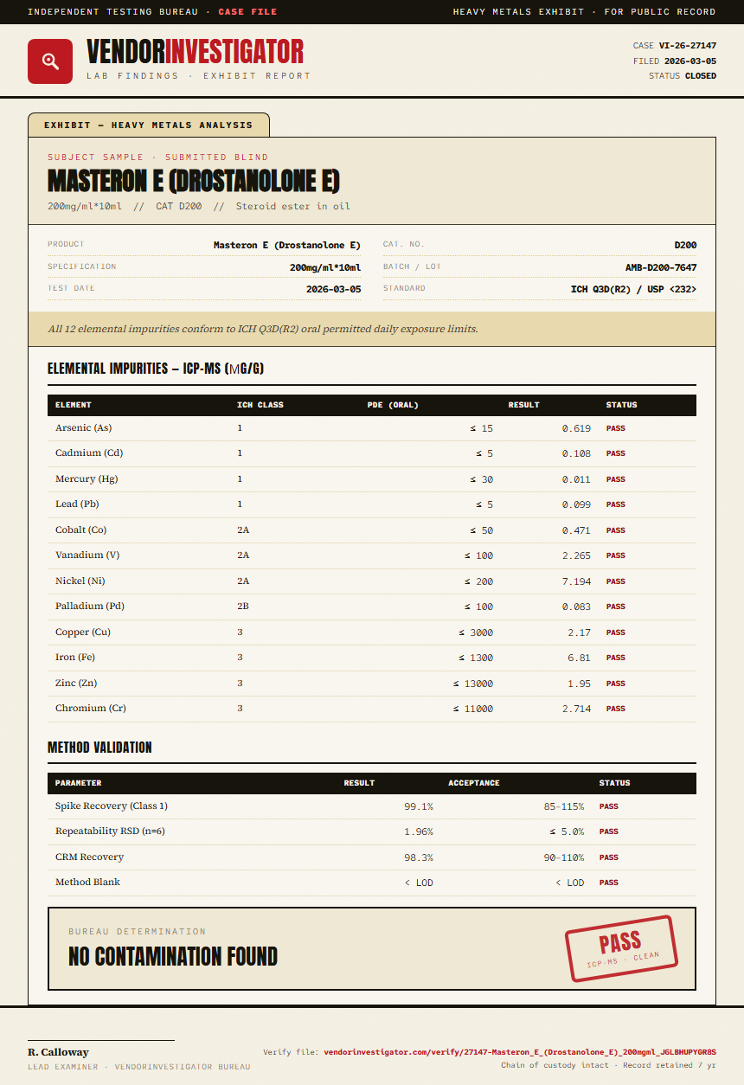The width and height of the screenshot is (744, 1085).
Task: Click the Masteron E (Drostanolone E) heading
Action: 194,181
